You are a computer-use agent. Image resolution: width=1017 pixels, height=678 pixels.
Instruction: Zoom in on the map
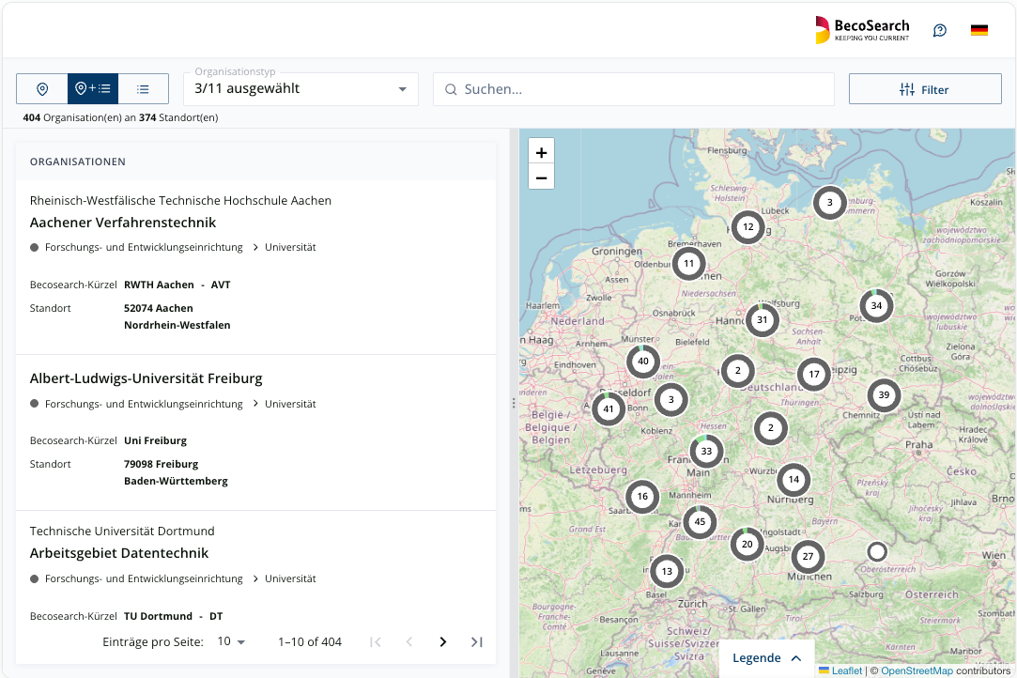pyautogui.click(x=542, y=152)
